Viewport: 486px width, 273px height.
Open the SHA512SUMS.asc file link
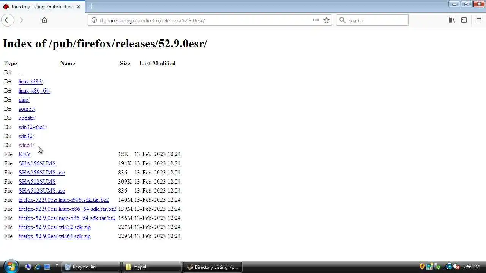42,191
